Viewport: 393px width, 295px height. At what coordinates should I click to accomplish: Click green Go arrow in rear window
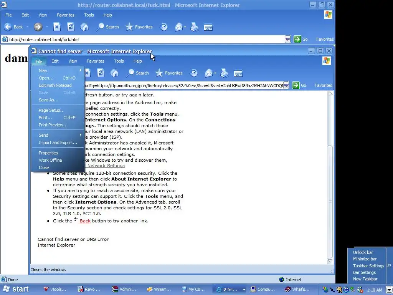point(297,39)
